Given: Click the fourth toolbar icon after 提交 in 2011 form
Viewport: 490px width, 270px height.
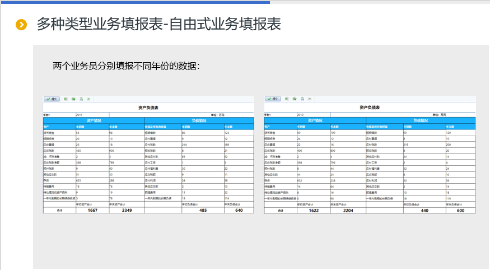Looking at the screenshot, I should (x=88, y=99).
